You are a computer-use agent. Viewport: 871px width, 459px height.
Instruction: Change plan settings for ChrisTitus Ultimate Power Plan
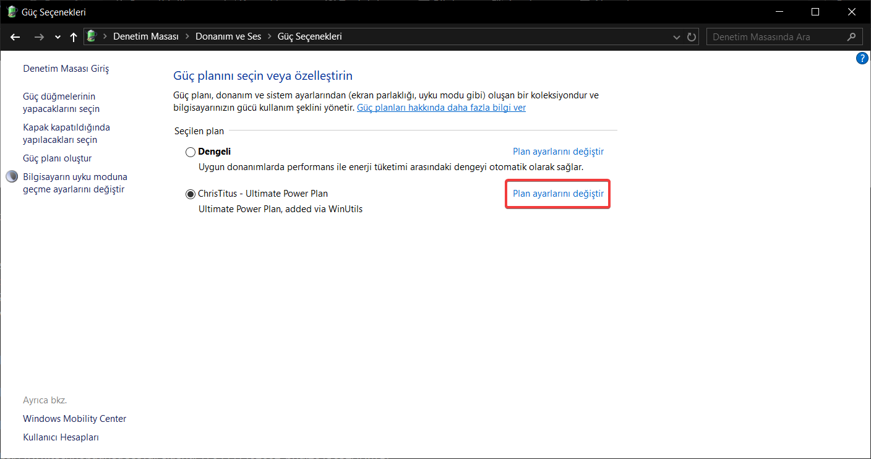pos(558,194)
